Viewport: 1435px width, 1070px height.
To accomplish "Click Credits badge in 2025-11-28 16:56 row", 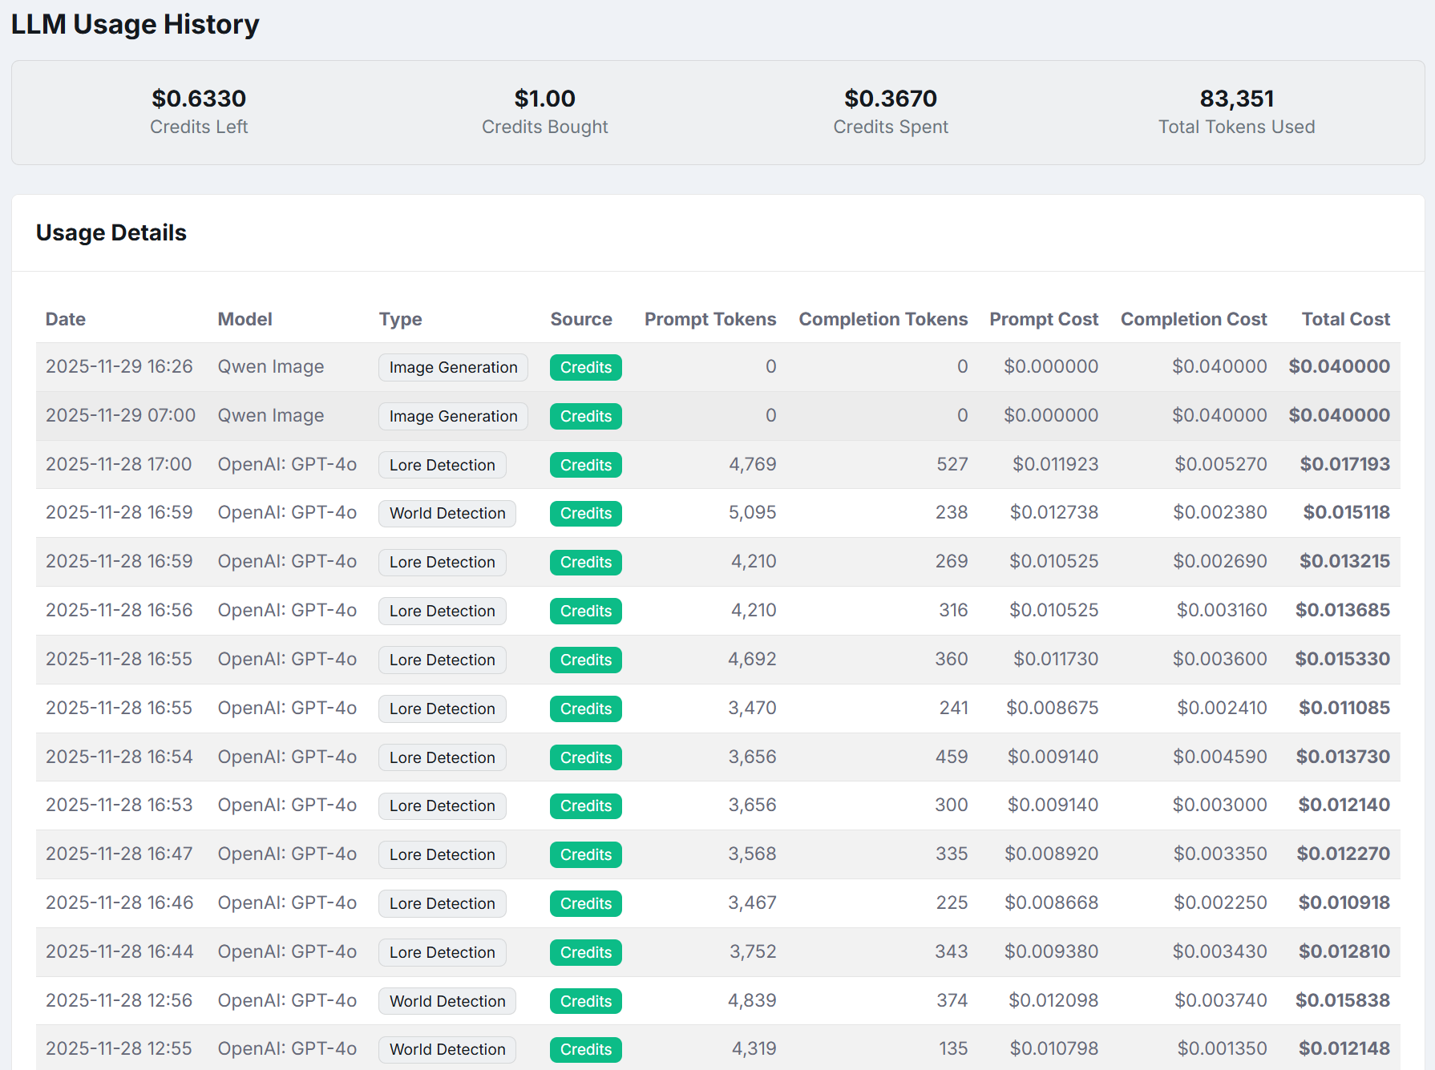I will [586, 611].
